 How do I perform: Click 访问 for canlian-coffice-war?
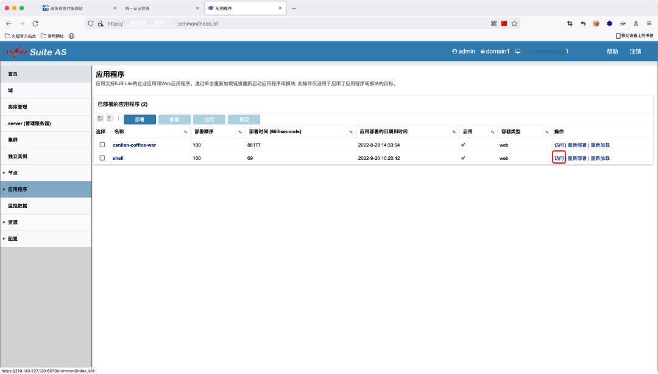(559, 145)
